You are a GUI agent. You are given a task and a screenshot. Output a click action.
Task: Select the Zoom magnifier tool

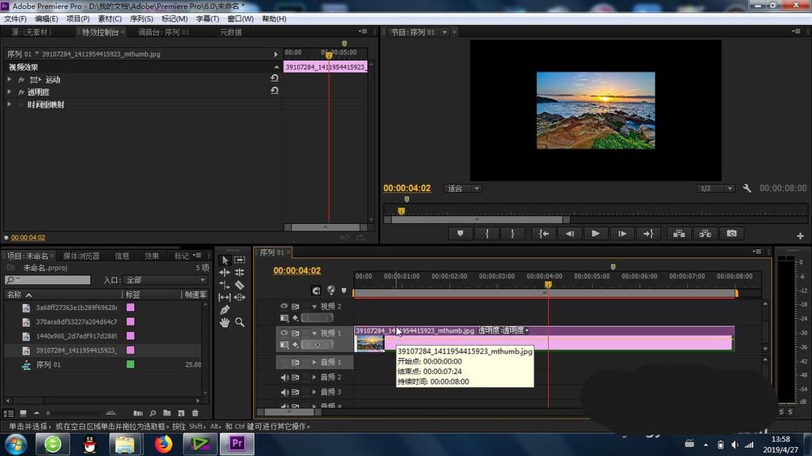(240, 322)
